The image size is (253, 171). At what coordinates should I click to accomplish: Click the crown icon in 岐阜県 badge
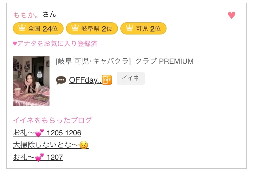[75, 29]
